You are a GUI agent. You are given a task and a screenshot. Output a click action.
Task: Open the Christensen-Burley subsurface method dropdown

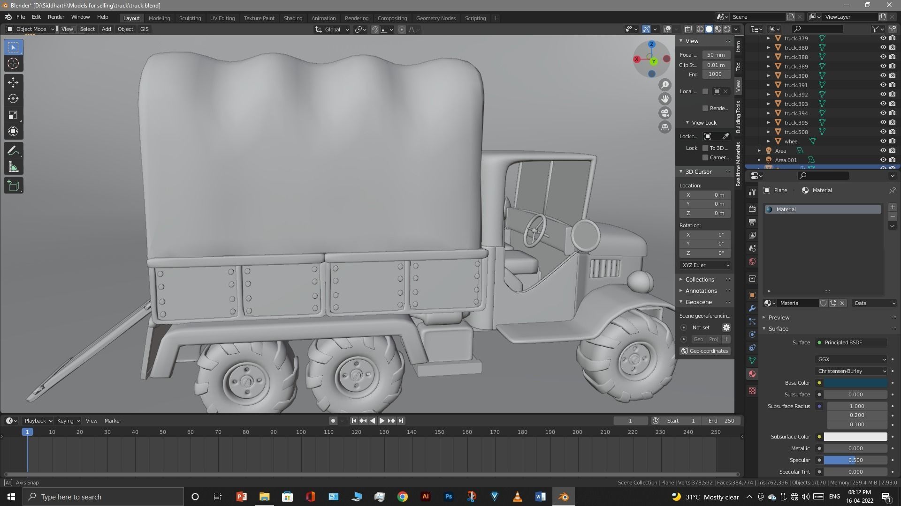[x=851, y=371]
